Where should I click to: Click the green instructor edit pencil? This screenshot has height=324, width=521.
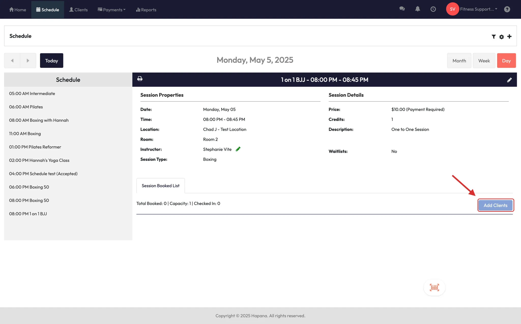[238, 149]
